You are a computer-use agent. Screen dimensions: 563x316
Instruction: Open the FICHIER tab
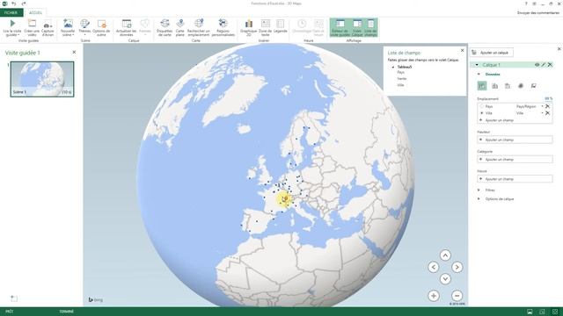[x=11, y=12]
